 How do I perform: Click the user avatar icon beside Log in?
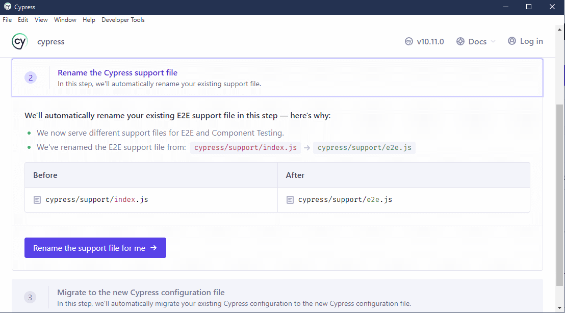[511, 41]
